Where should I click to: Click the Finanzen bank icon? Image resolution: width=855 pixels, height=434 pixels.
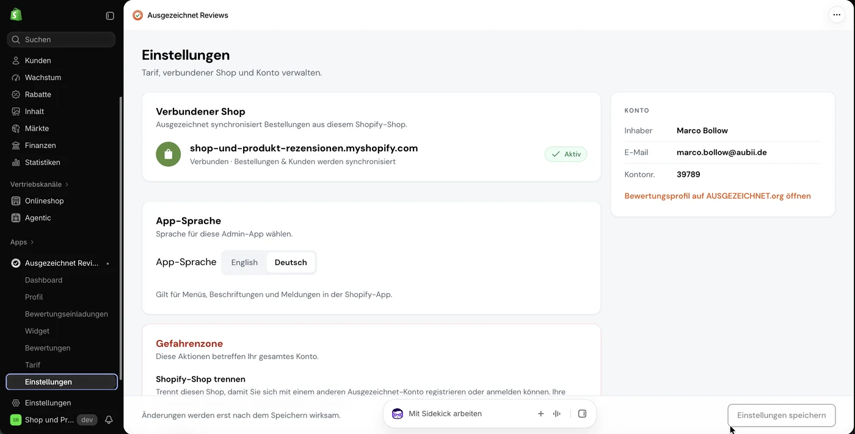click(16, 146)
